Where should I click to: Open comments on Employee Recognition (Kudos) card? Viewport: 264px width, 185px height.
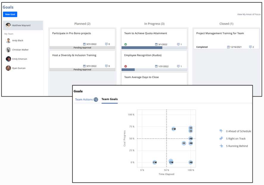[x=179, y=66]
